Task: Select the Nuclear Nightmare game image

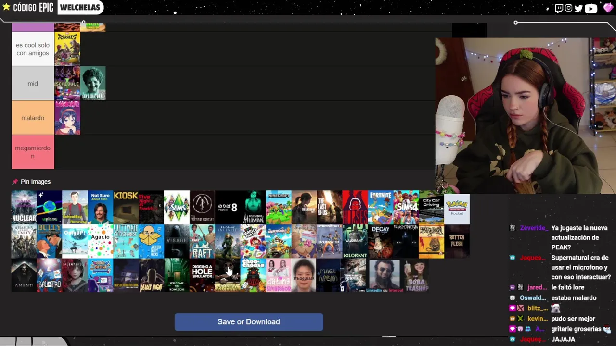Action: coord(24,208)
